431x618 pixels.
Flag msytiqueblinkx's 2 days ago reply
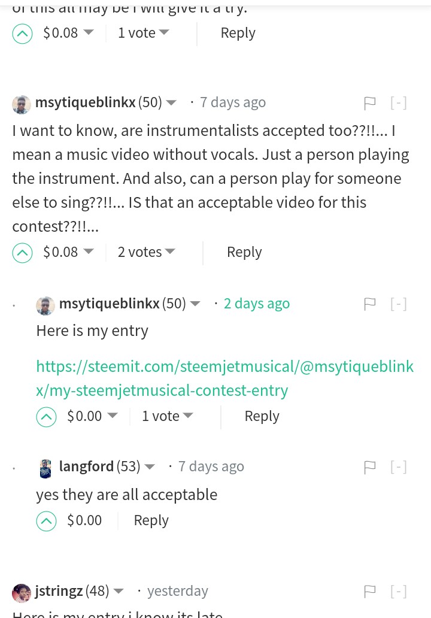[x=370, y=304]
